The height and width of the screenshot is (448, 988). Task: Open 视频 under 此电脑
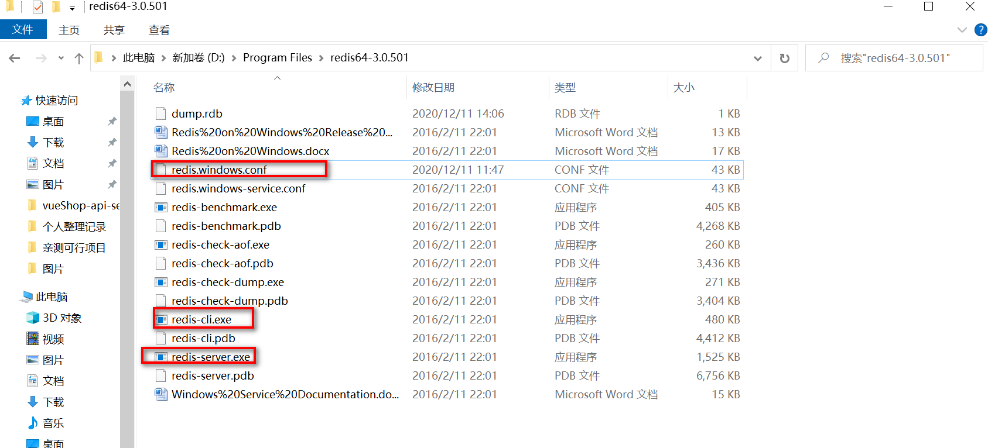53,339
